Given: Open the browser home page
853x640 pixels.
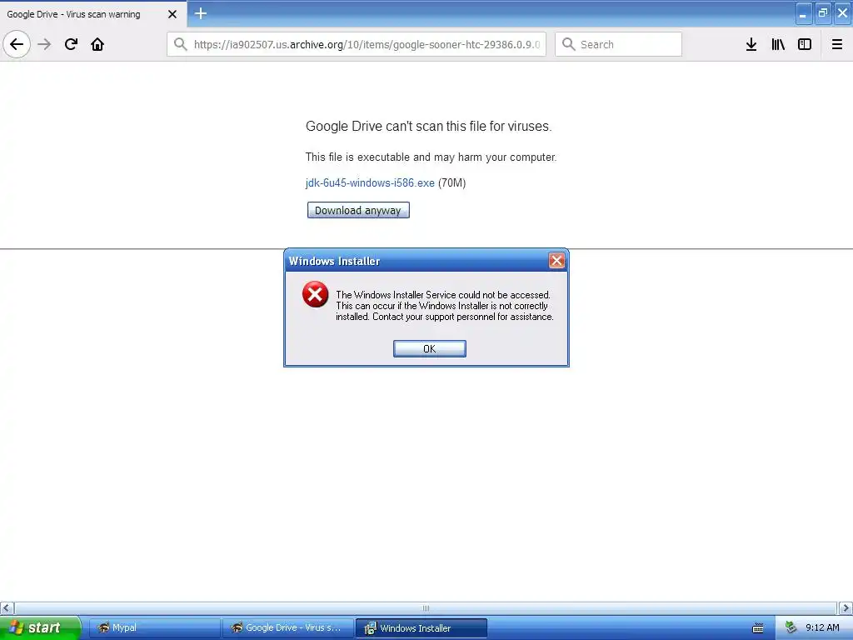Looking at the screenshot, I should click(97, 44).
